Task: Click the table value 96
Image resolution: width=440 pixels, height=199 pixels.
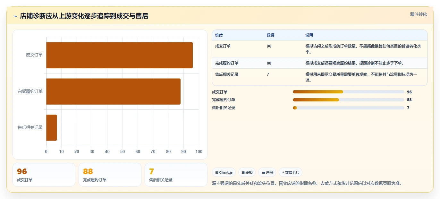Action: 269,46
